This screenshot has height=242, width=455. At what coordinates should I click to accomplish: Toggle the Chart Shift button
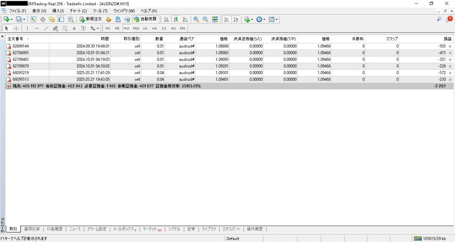point(235,20)
